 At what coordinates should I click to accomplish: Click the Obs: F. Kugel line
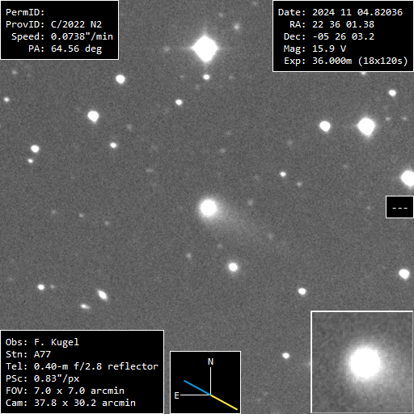click(x=42, y=342)
